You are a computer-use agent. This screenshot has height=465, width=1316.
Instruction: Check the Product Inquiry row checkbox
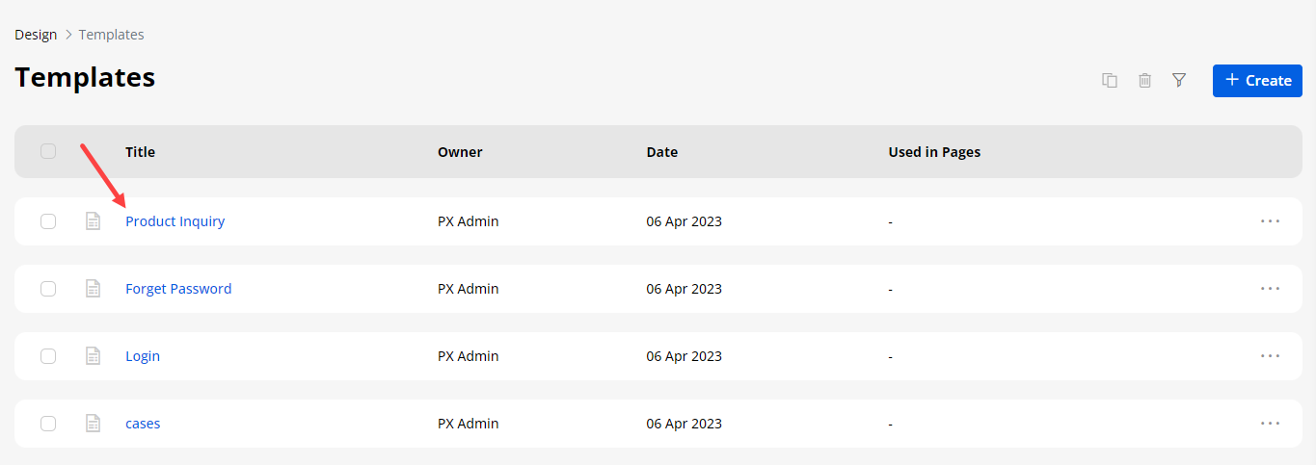(48, 221)
